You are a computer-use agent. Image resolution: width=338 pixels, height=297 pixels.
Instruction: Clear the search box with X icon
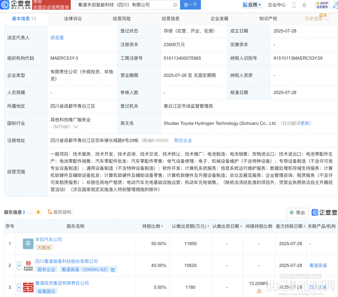[x=175, y=5]
